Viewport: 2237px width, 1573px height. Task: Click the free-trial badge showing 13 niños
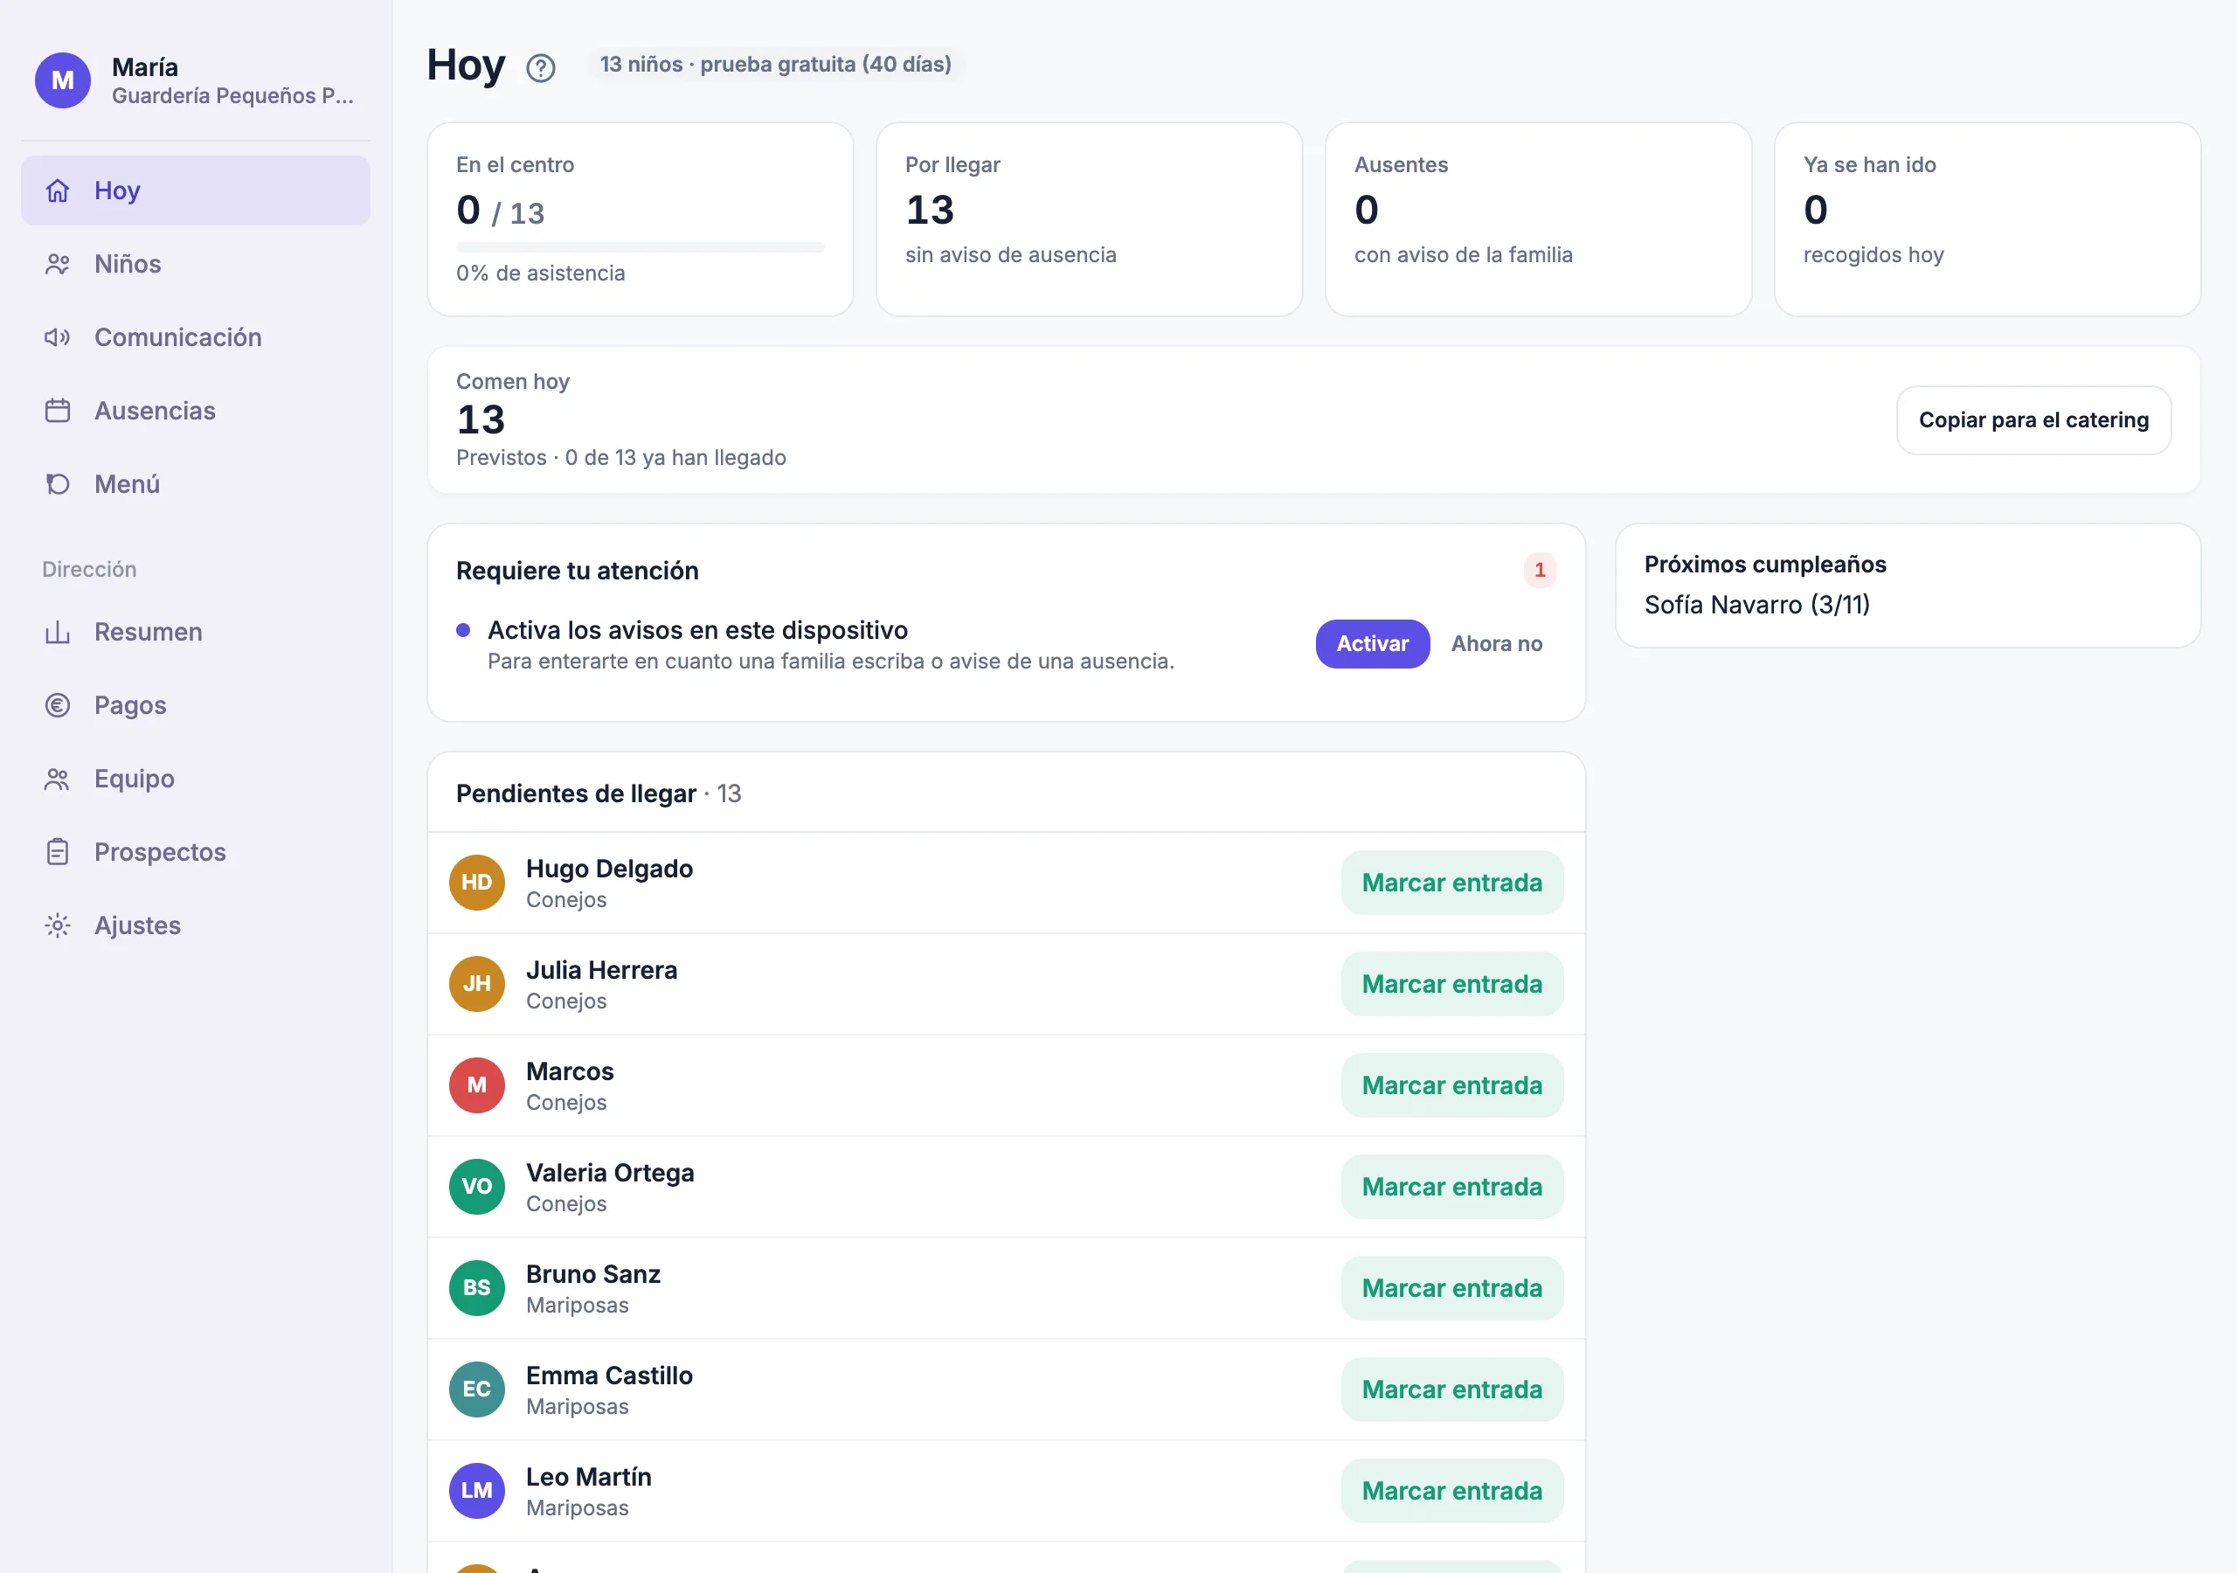774,65
